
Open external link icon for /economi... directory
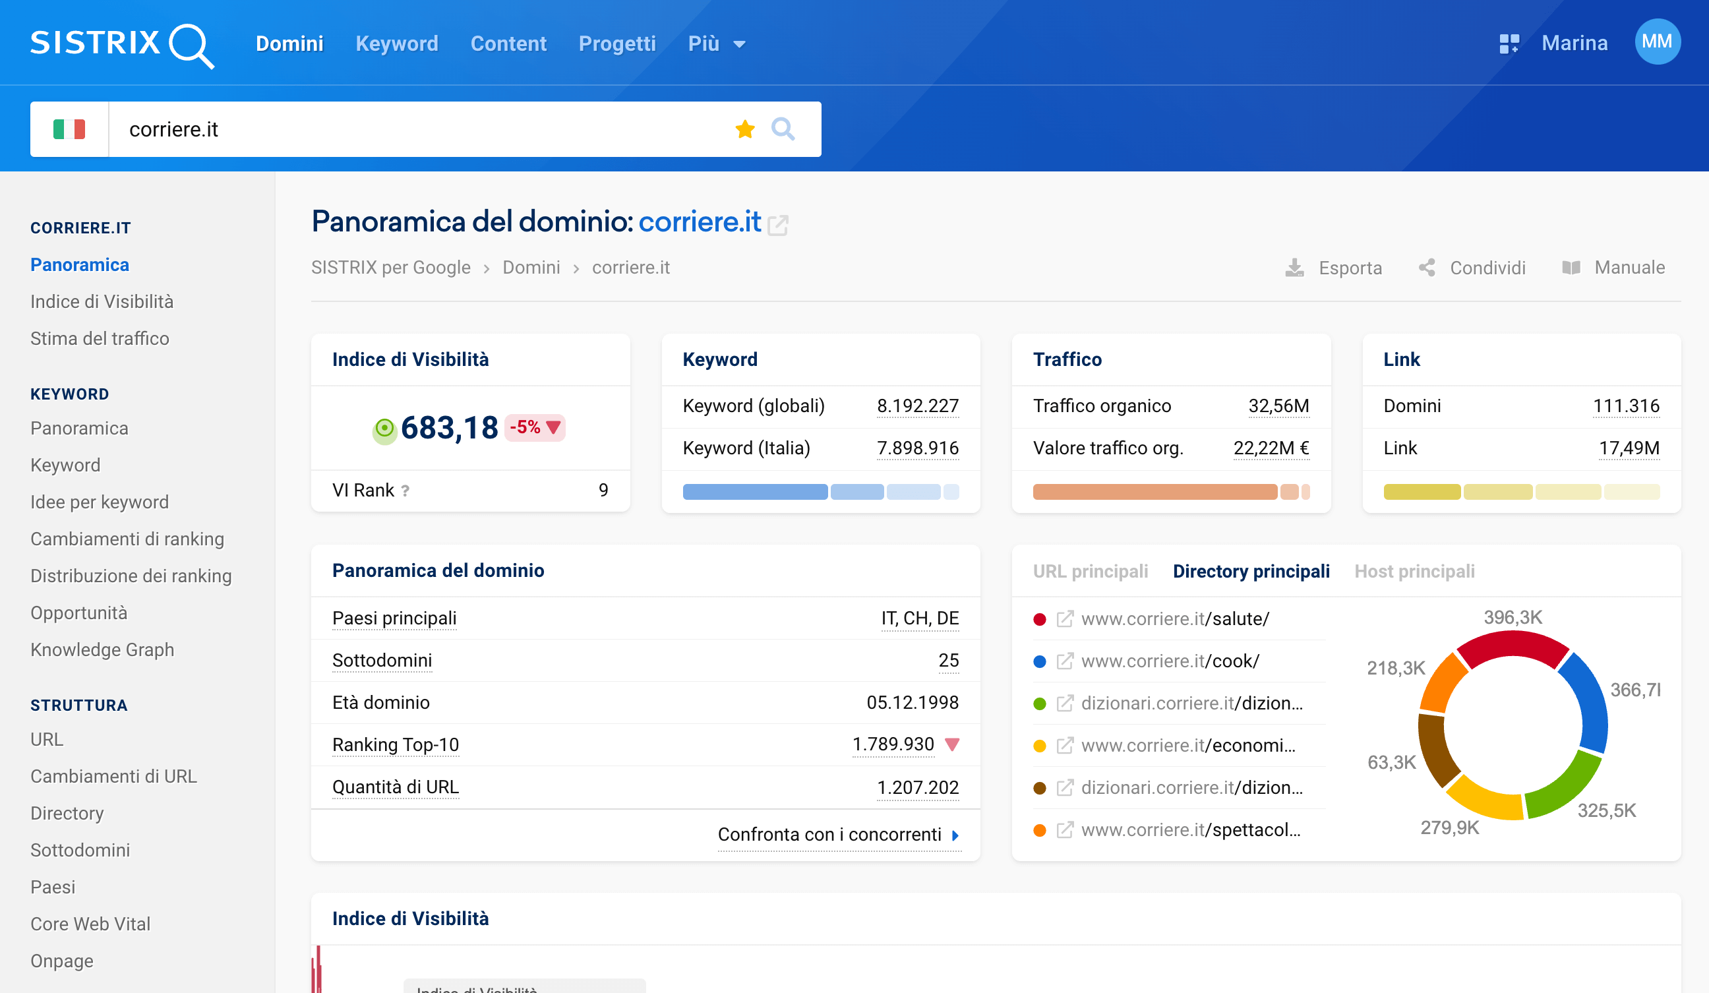1065,746
